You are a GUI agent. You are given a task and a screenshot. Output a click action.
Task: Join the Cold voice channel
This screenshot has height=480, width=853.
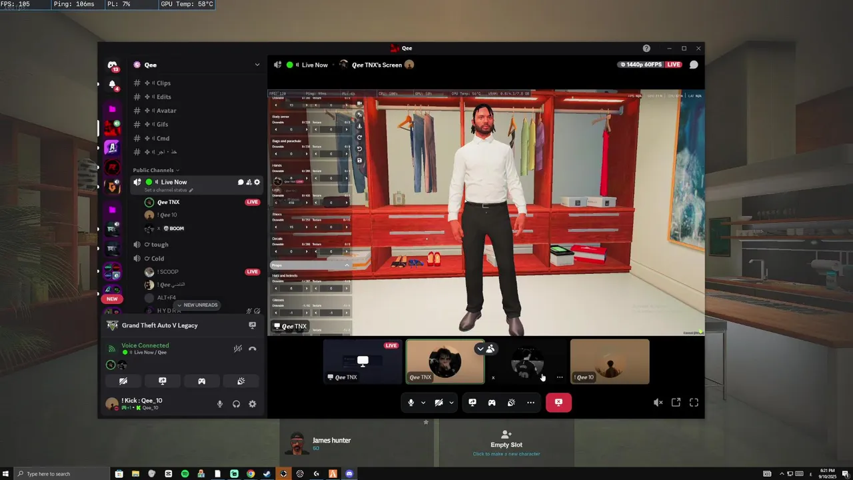click(x=197, y=259)
